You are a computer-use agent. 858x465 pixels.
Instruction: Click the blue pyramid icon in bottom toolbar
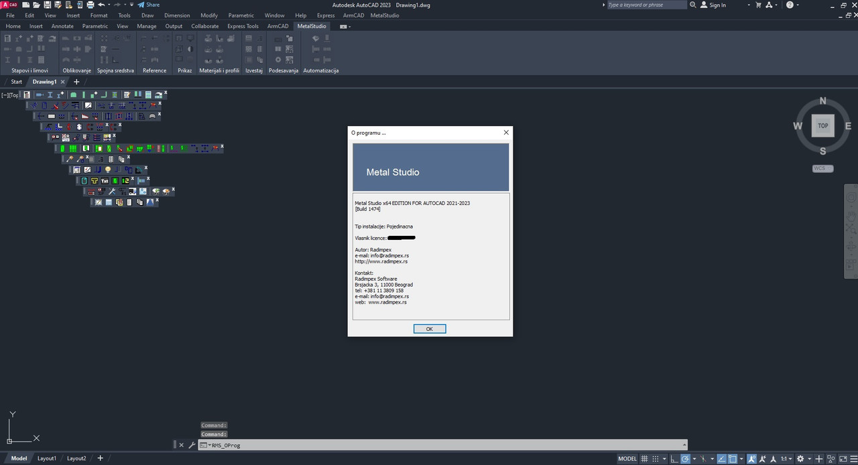pos(150,202)
